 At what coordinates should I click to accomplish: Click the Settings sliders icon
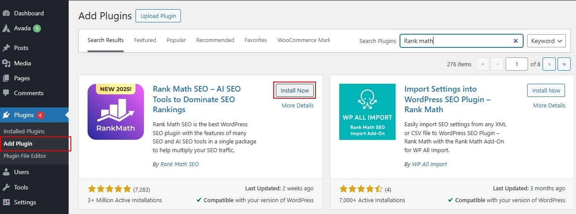click(6, 202)
